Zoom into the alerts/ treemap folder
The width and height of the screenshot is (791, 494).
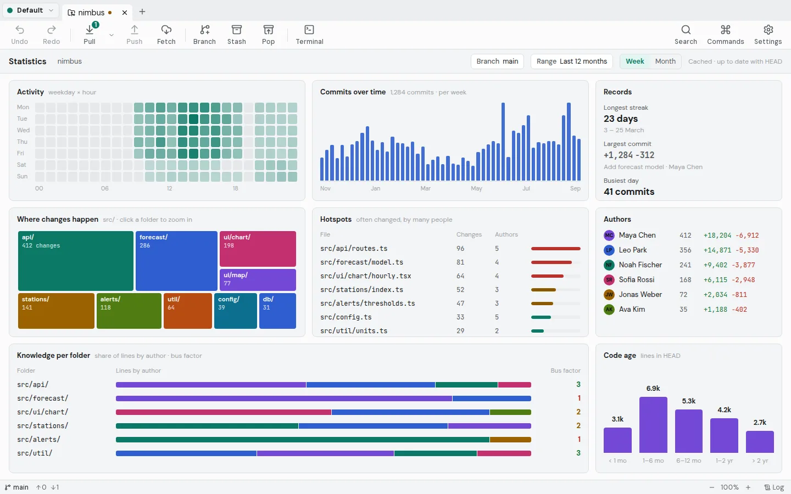(x=129, y=311)
